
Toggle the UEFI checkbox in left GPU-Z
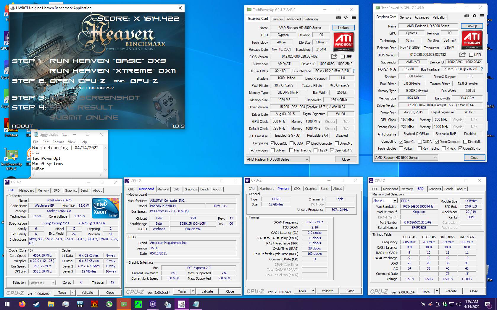pos(343,57)
